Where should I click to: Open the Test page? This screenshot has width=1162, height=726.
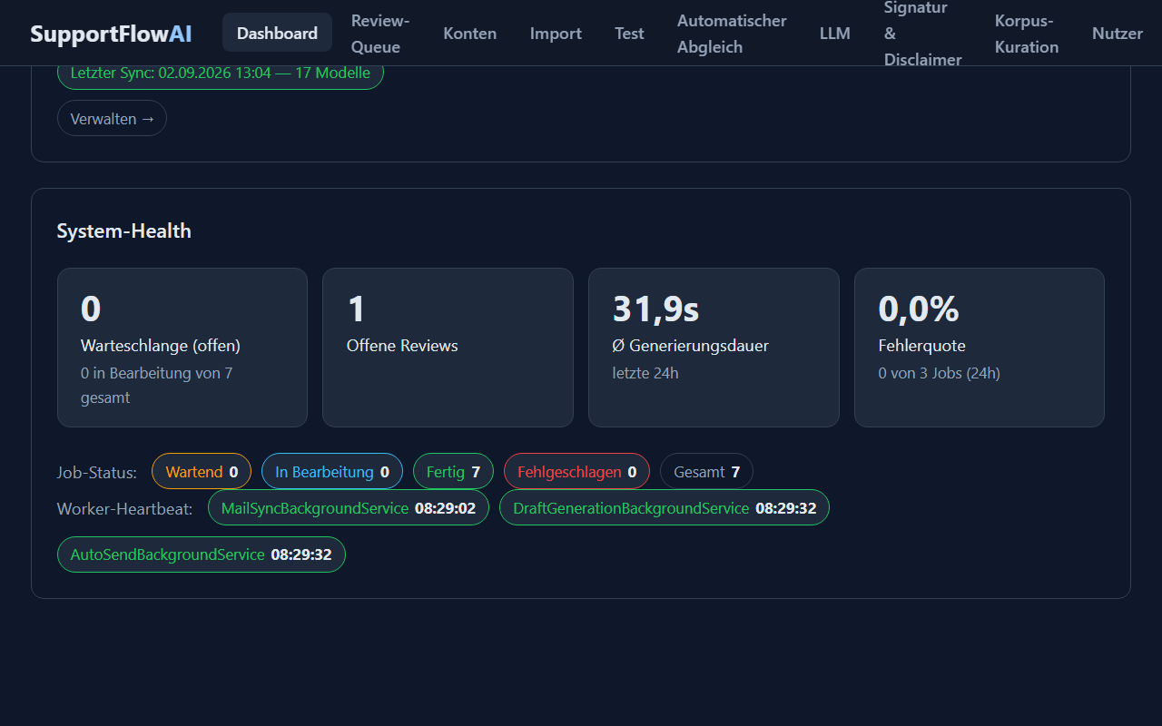pos(629,33)
